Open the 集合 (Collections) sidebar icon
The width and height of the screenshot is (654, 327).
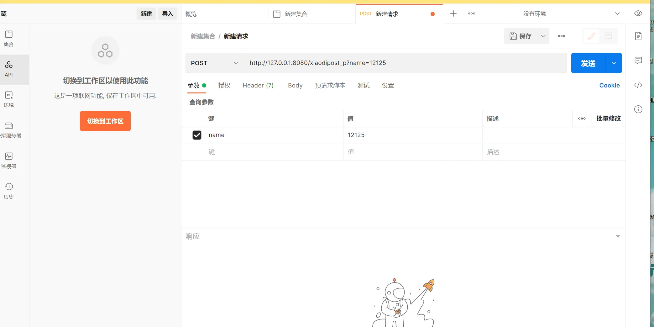[x=9, y=38]
